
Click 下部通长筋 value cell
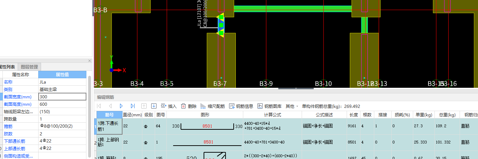pyautogui.click(x=62, y=141)
